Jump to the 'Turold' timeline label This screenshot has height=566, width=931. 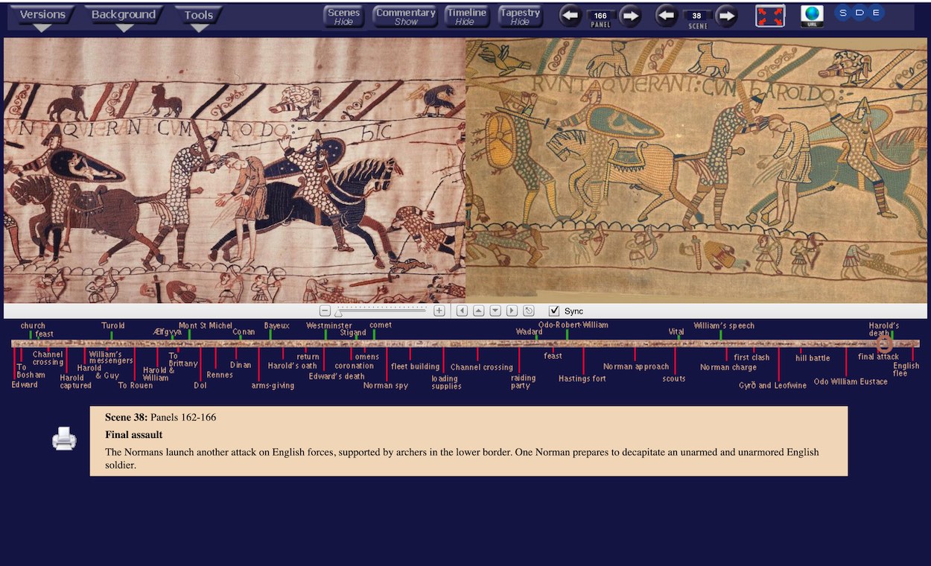point(113,325)
